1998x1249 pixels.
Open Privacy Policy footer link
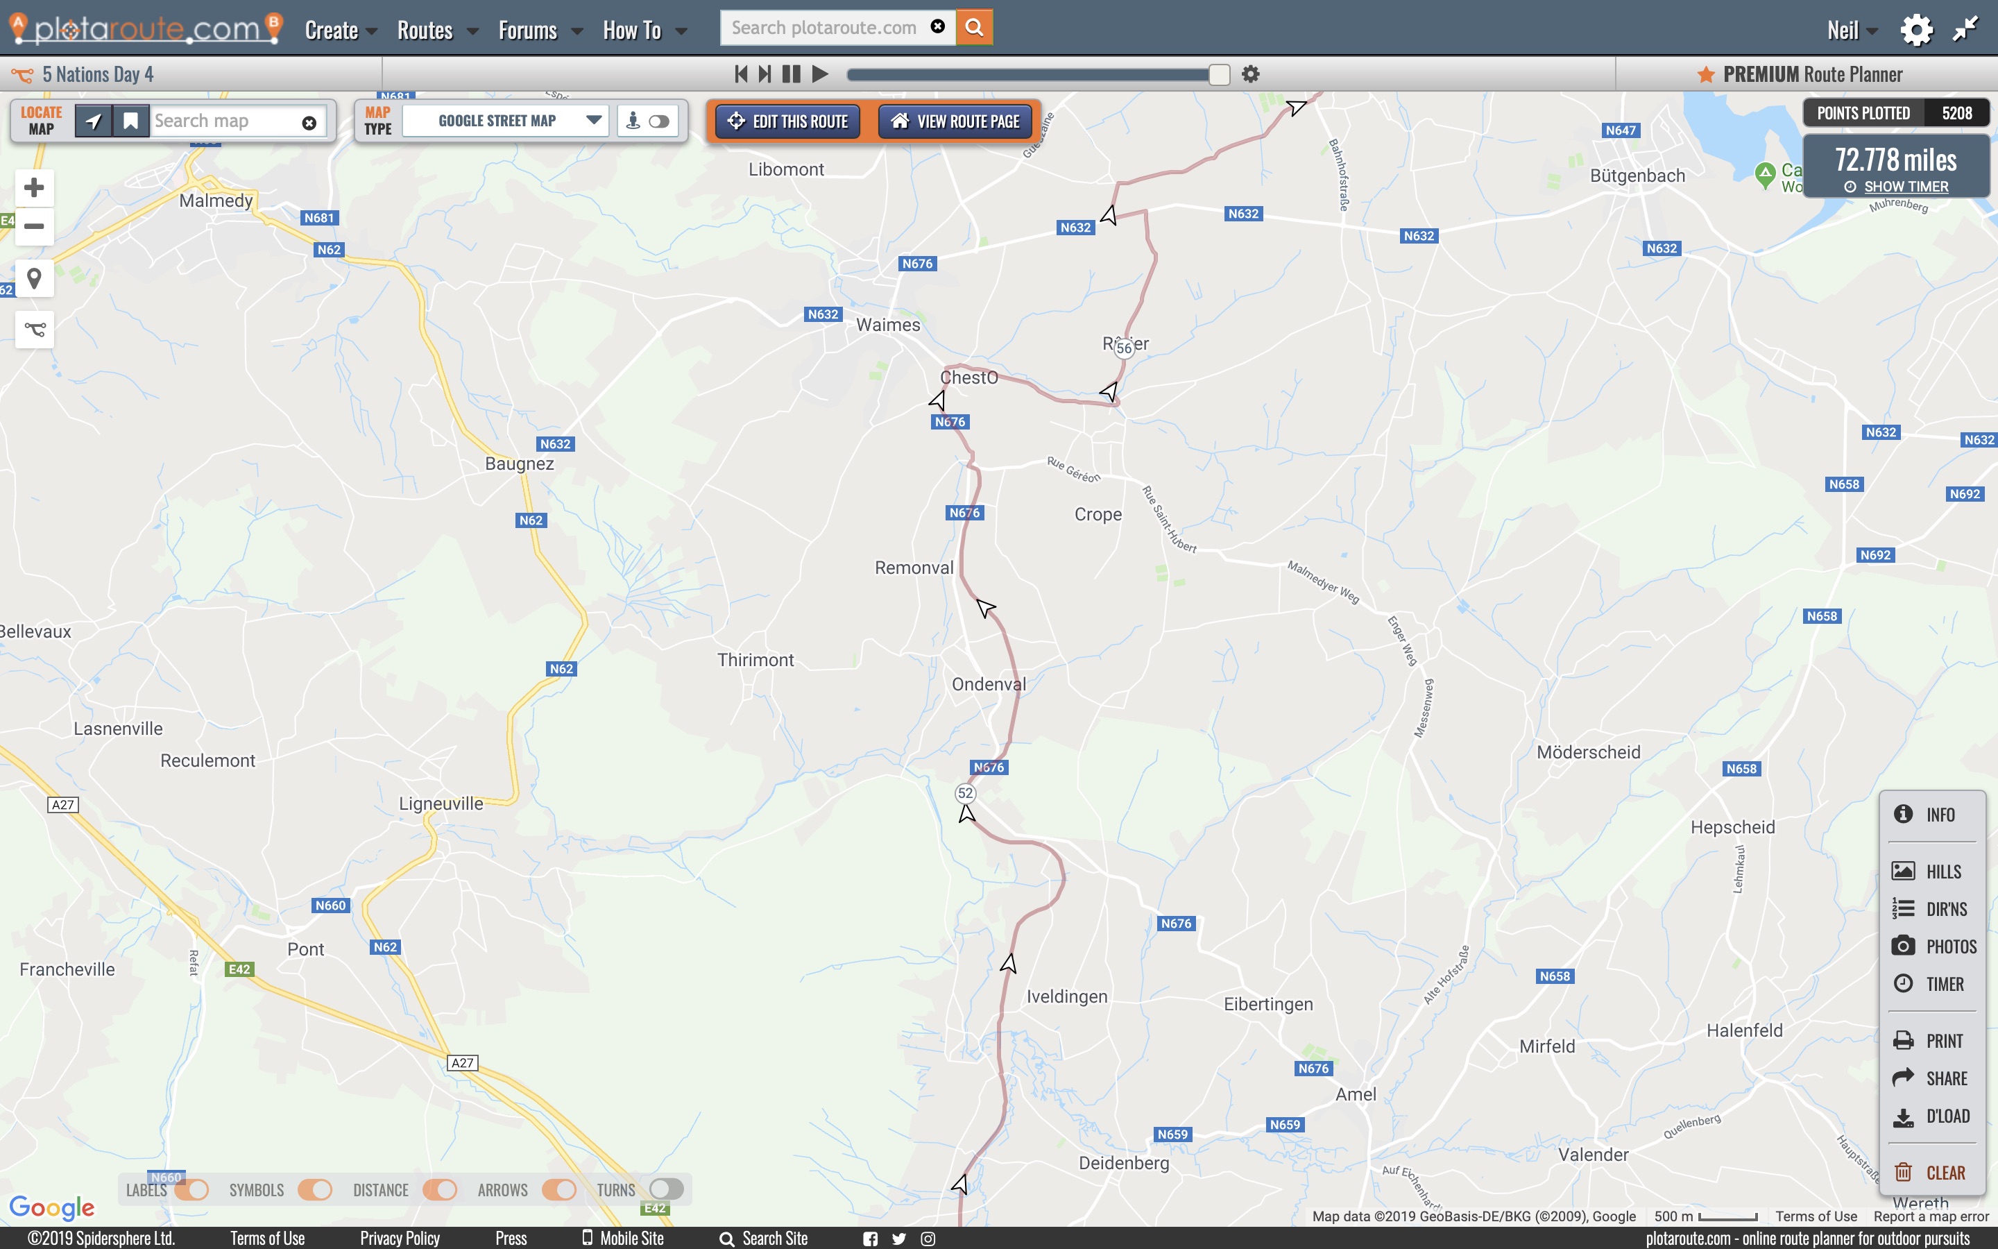[x=400, y=1239]
